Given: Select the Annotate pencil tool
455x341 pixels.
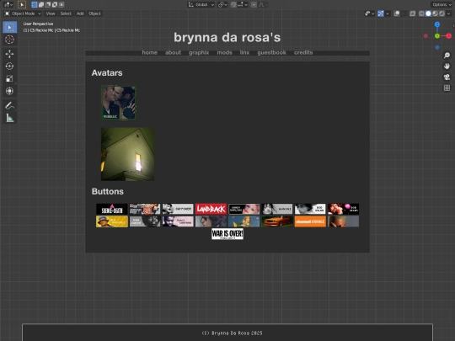Looking at the screenshot, I should tap(9, 105).
